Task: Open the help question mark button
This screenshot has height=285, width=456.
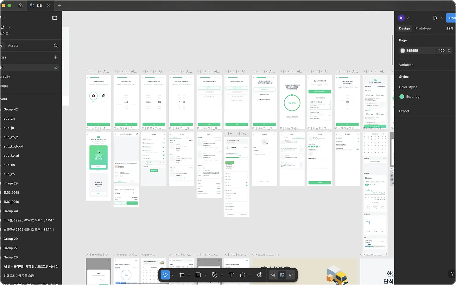Action: tap(452, 274)
